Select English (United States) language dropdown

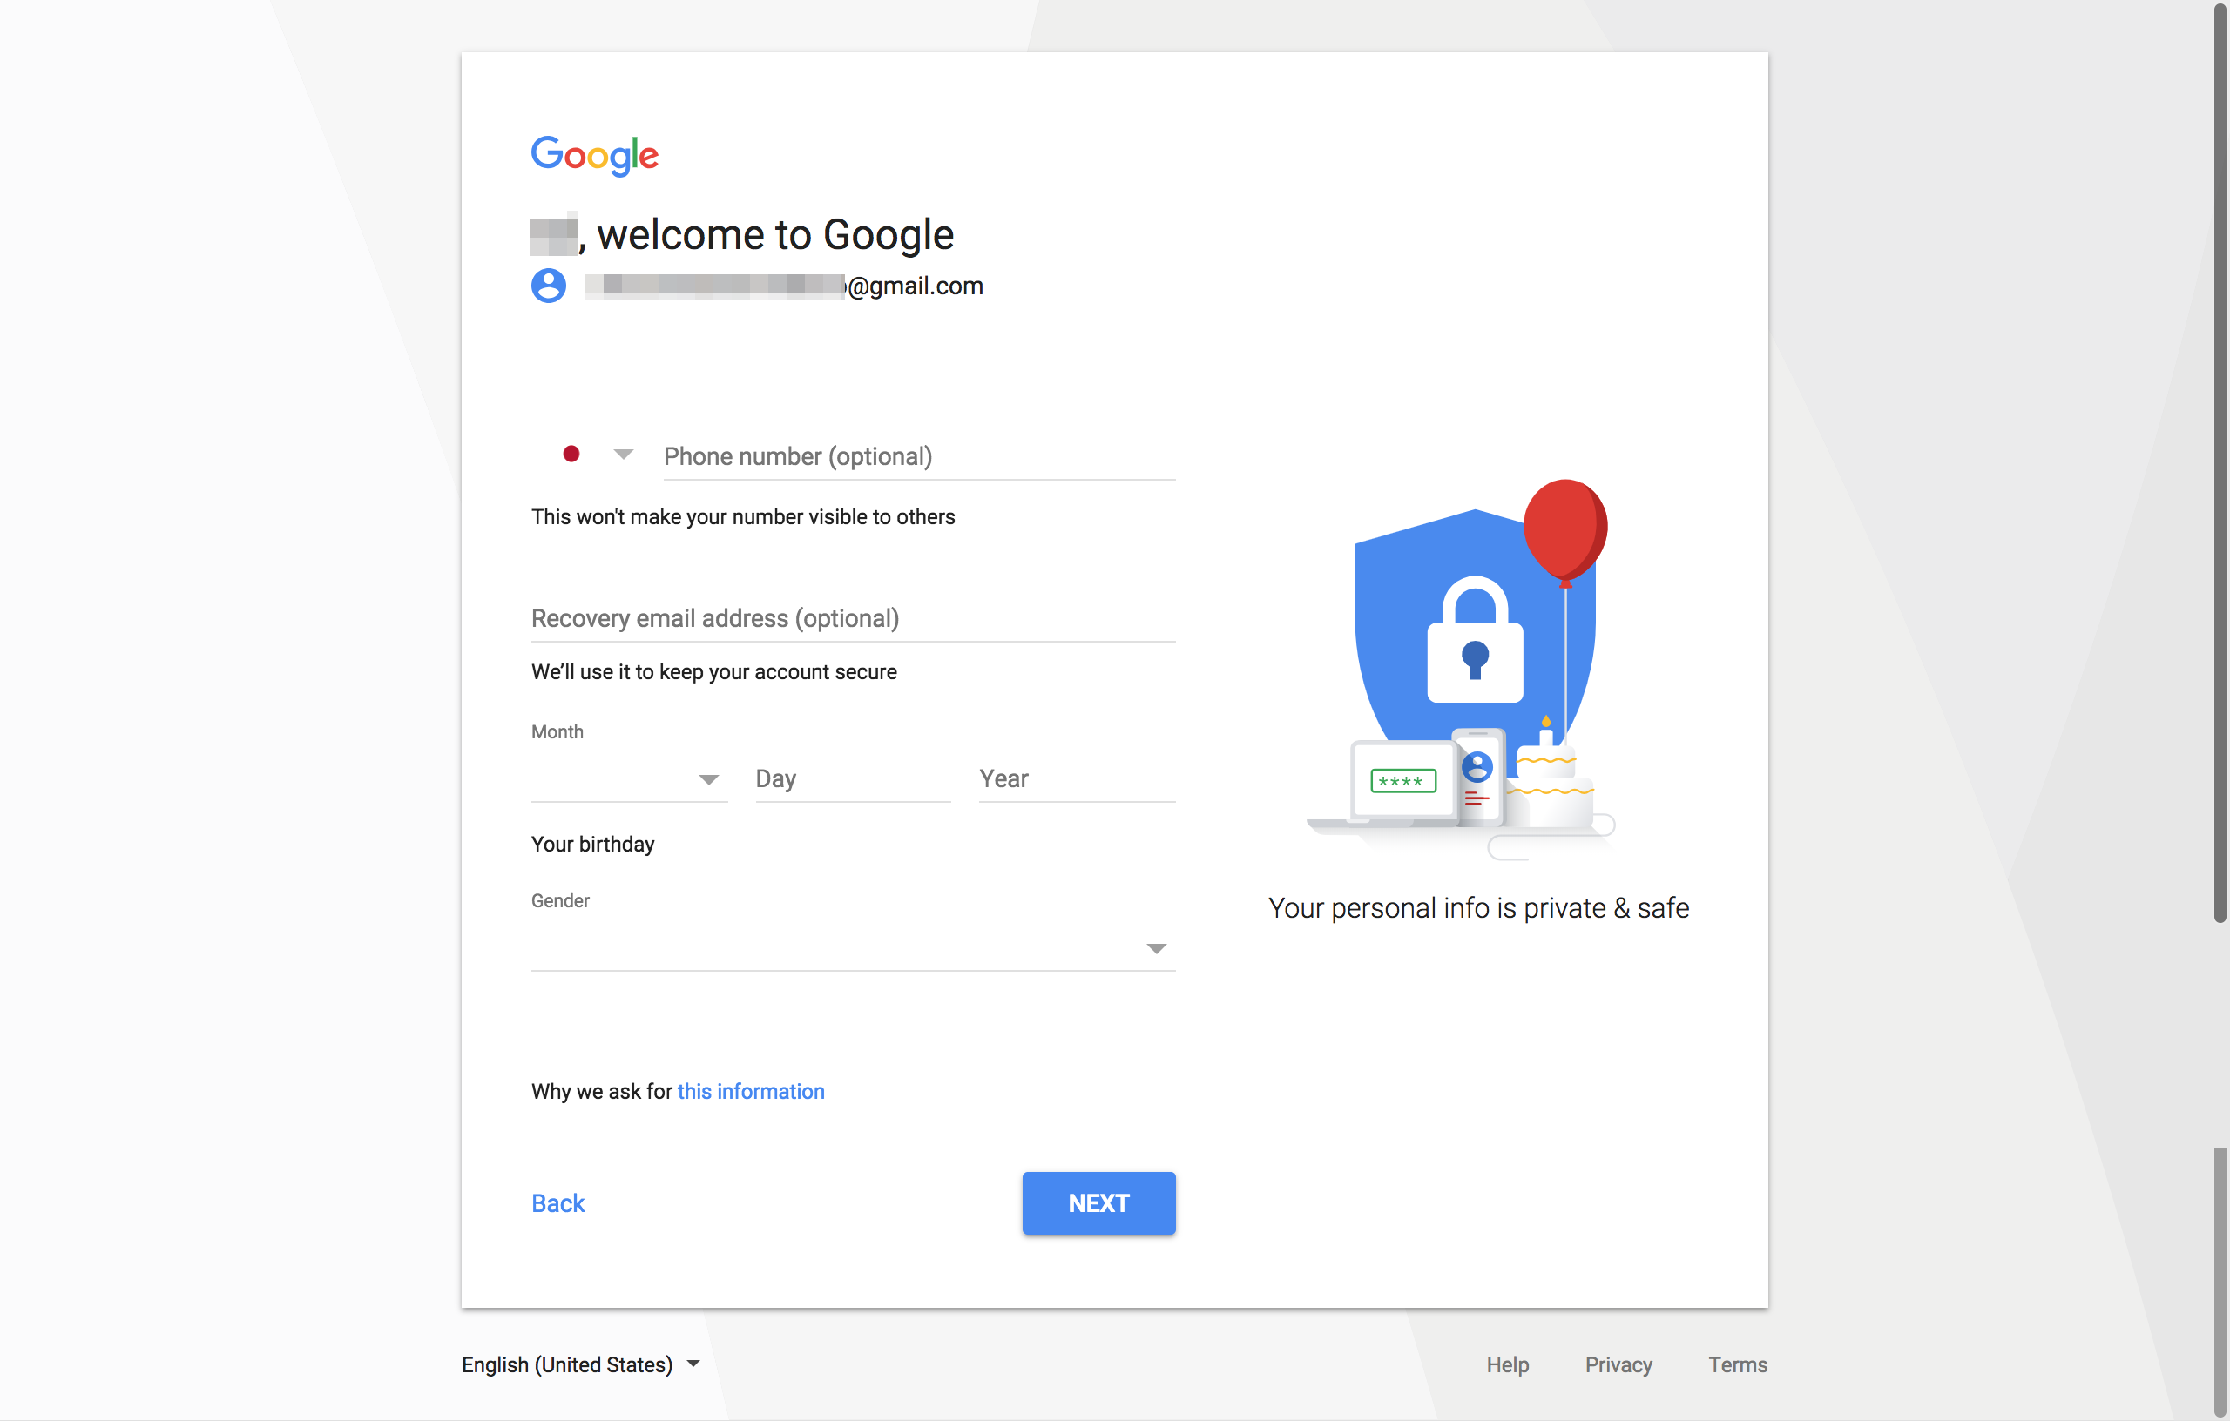coord(580,1364)
